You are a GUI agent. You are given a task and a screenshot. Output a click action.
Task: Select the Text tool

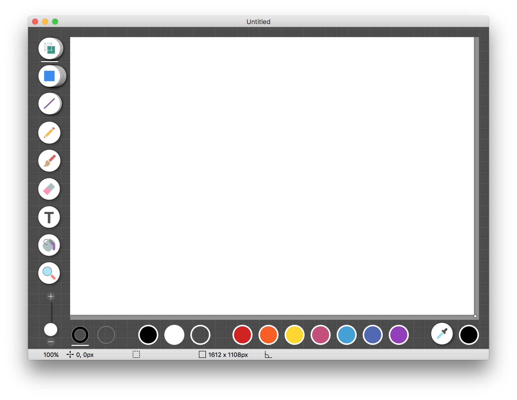49,217
